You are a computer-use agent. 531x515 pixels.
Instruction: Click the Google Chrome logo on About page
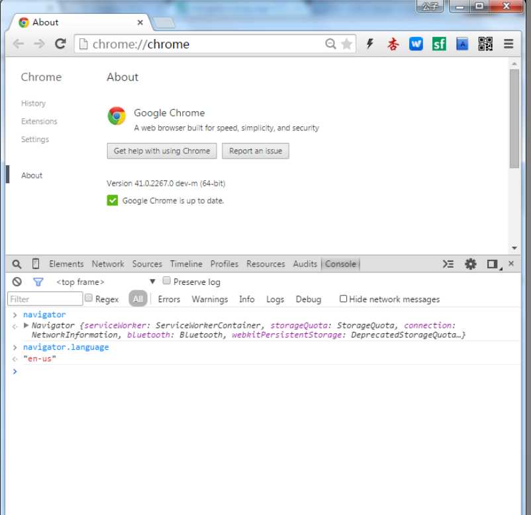pos(117,116)
